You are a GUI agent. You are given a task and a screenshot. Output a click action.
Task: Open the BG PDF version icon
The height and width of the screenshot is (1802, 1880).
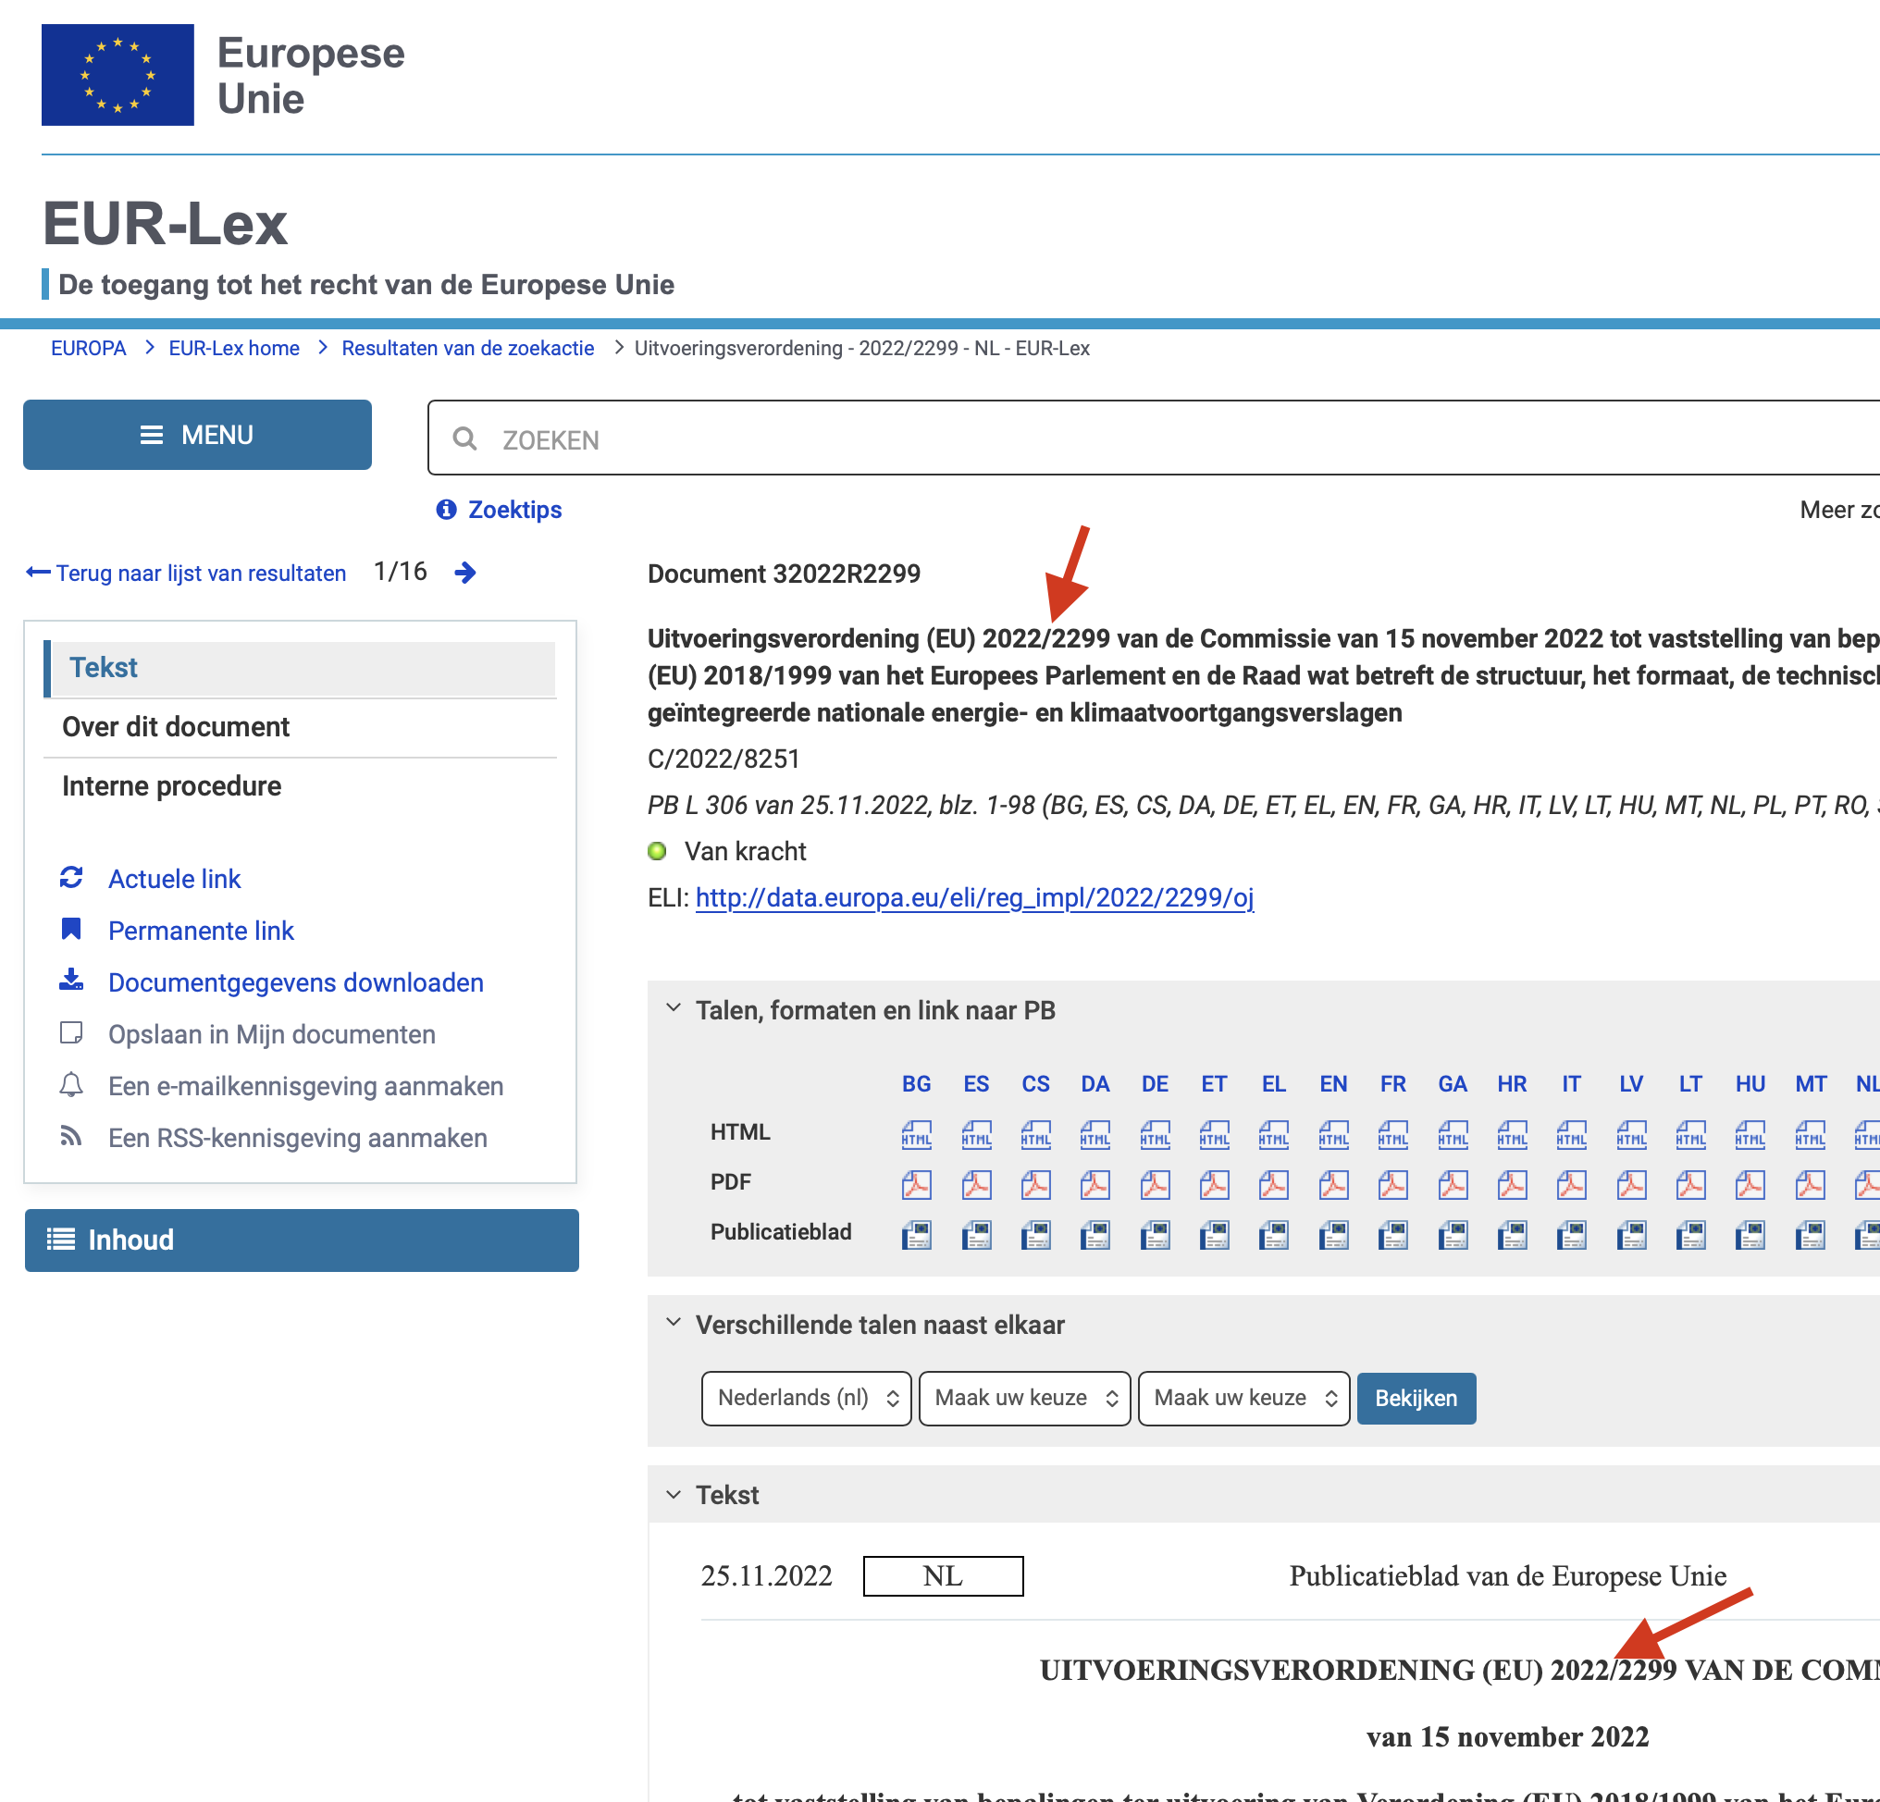tap(916, 1185)
